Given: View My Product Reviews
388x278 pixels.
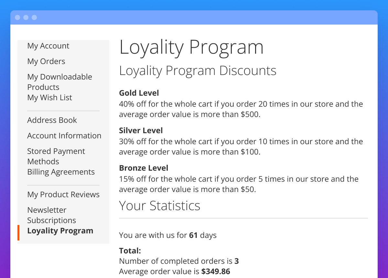Looking at the screenshot, I should point(63,195).
